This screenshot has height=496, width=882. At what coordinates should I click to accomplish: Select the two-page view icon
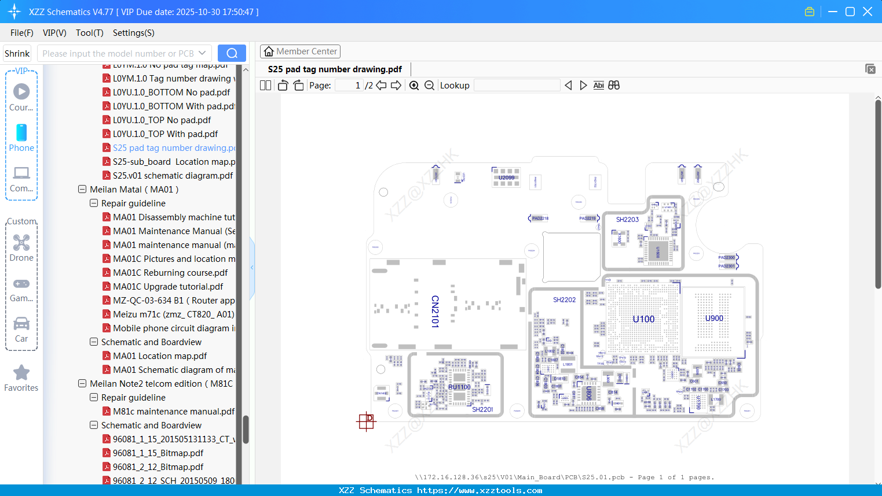coord(265,85)
